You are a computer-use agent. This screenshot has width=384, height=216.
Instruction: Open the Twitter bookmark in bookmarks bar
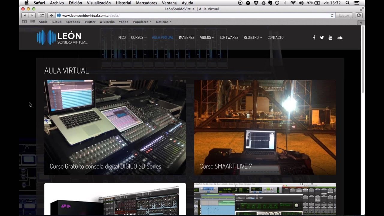pyautogui.click(x=90, y=22)
